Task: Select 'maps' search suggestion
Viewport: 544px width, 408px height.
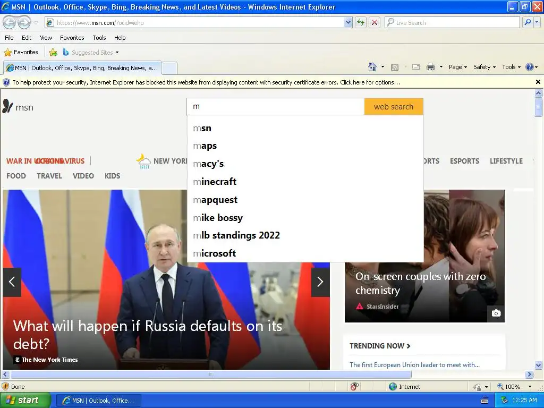Action: pos(305,146)
